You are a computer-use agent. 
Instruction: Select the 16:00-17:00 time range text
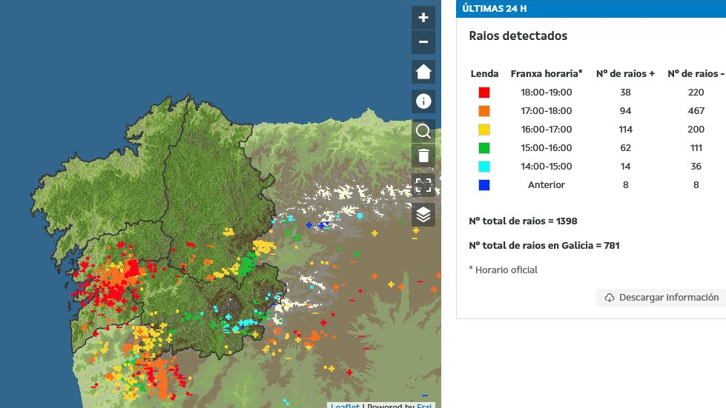coord(547,130)
